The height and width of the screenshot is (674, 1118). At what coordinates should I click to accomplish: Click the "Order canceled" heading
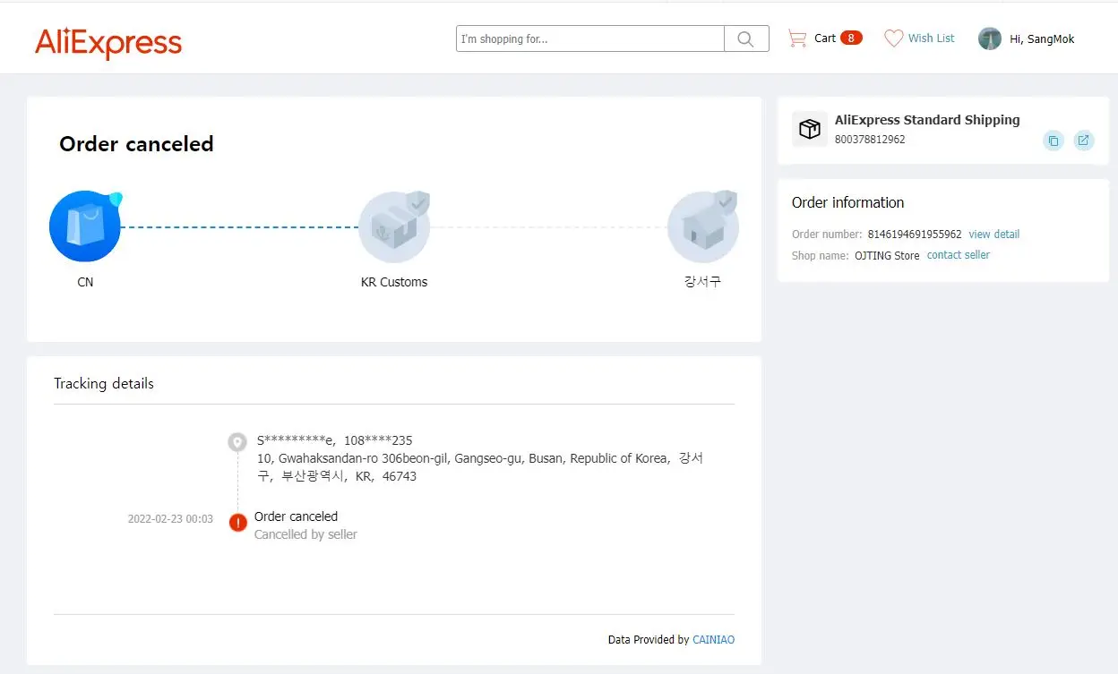[136, 144]
